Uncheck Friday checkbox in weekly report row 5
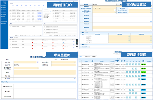Screen dimensions: 153x100 [139, 79]
